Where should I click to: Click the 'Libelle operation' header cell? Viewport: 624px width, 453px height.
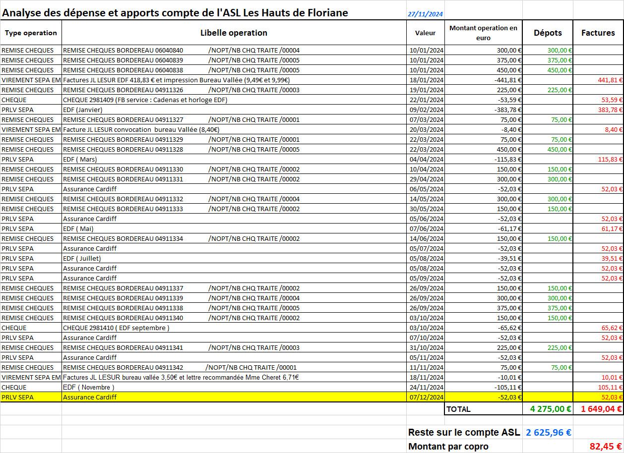click(x=234, y=33)
